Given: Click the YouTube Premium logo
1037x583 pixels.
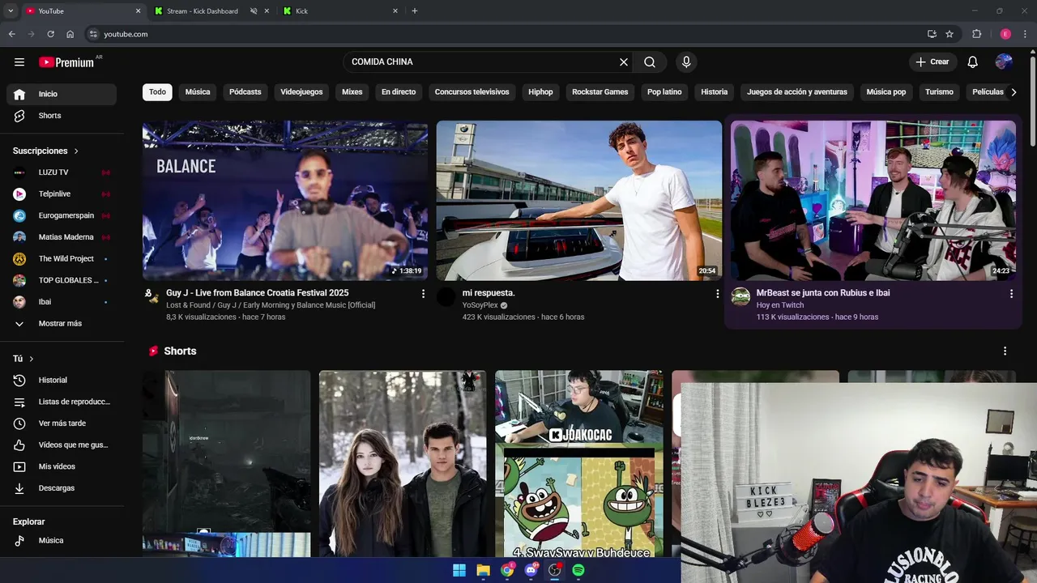Looking at the screenshot, I should [67, 62].
